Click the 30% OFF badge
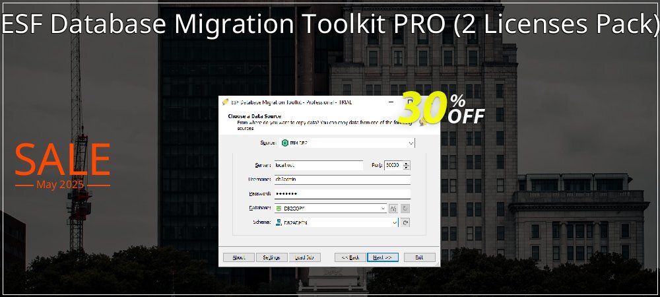This screenshot has width=660, height=297. tap(442, 108)
